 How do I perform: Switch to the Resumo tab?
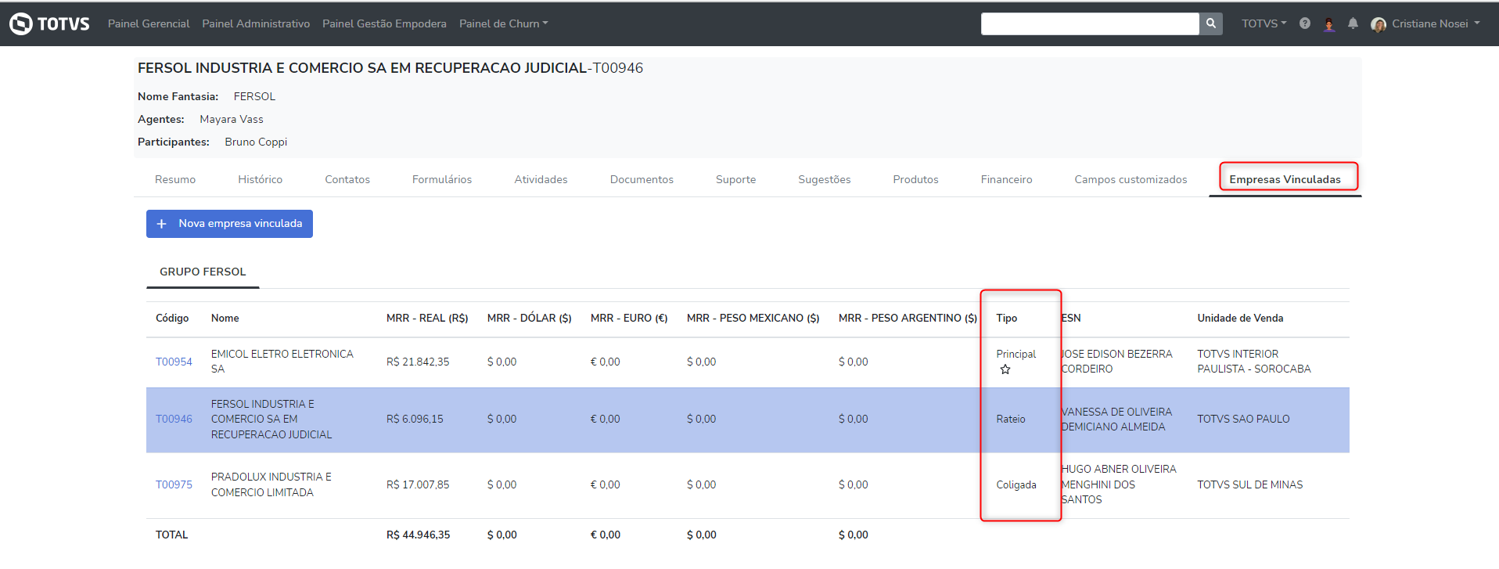(175, 179)
